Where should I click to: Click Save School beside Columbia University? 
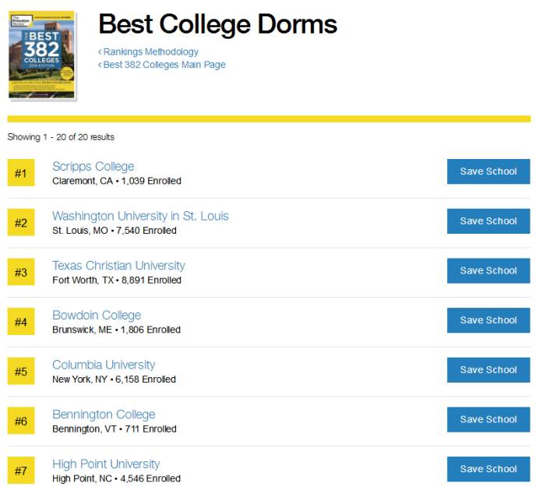(x=488, y=370)
